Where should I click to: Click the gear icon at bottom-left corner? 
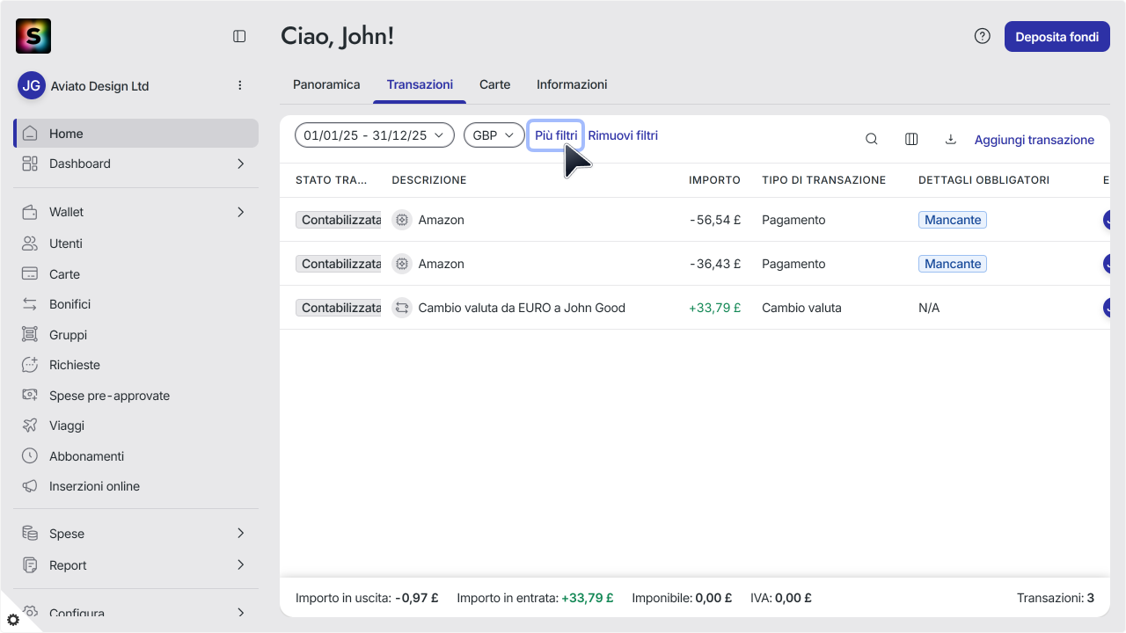pos(12,620)
